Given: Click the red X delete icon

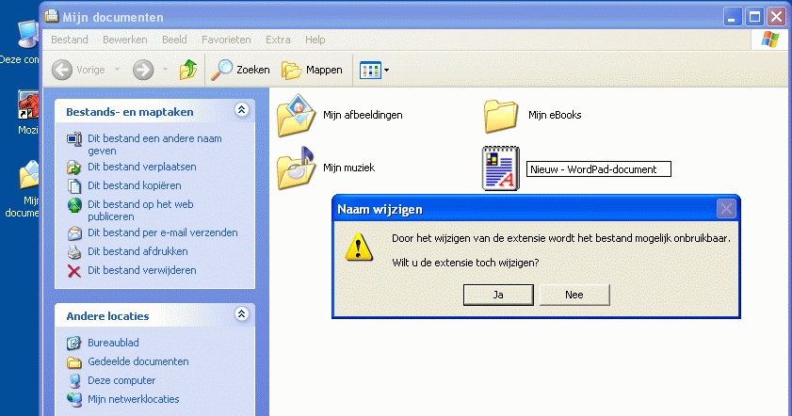Looking at the screenshot, I should click(74, 271).
